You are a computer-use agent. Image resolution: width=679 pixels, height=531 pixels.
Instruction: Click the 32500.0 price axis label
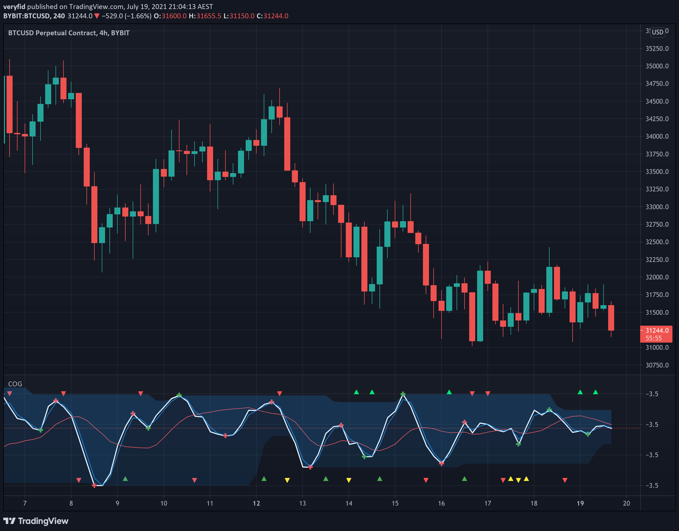tap(657, 242)
